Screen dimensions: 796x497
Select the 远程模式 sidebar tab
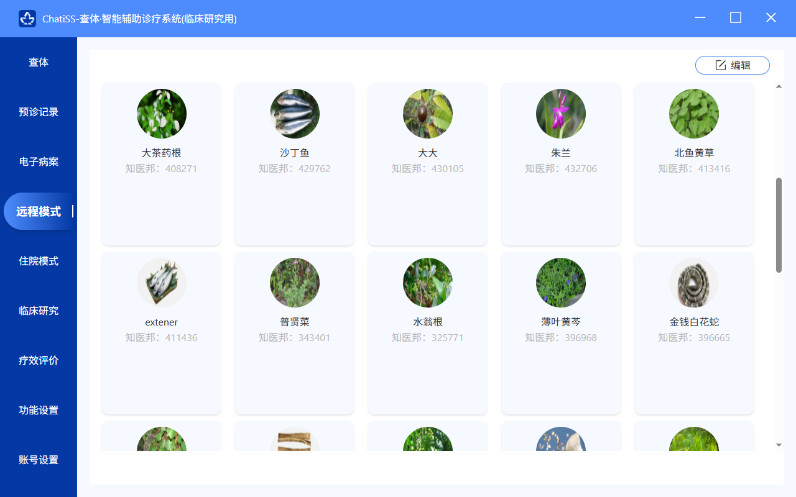(39, 211)
